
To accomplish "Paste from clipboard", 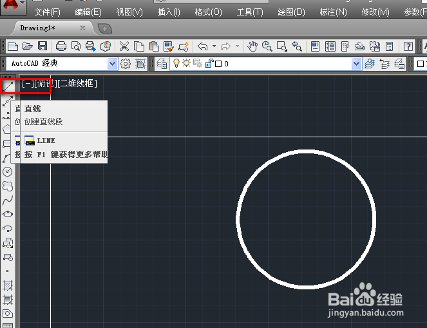I will (154, 46).
